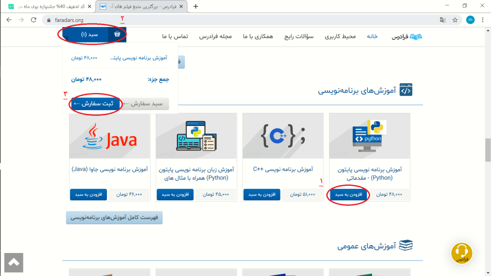Click the ۴۸,۰۰۰ تومان price on Python card
Image resolution: width=491 pixels, height=276 pixels.
pyautogui.click(x=389, y=195)
